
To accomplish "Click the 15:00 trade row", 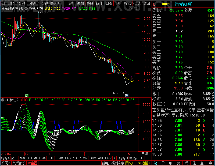I will 183,154.
